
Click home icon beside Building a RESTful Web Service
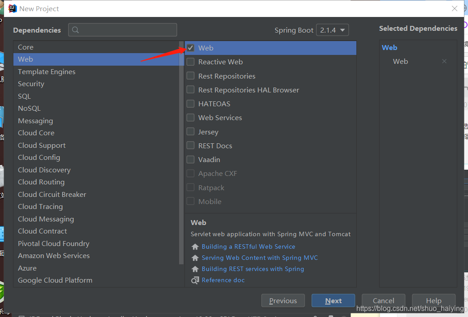click(195, 246)
